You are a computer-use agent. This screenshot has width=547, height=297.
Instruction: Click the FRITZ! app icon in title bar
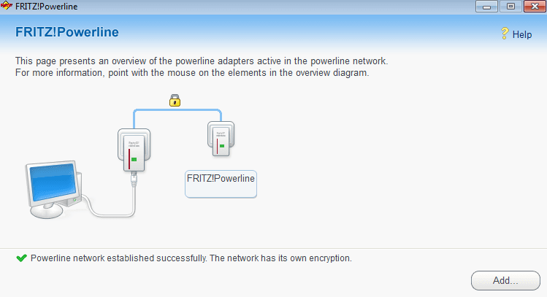(x=7, y=7)
